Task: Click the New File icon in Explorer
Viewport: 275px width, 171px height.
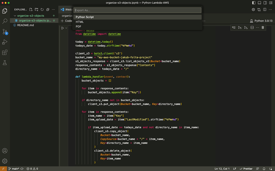Action: [x=31, y=9]
